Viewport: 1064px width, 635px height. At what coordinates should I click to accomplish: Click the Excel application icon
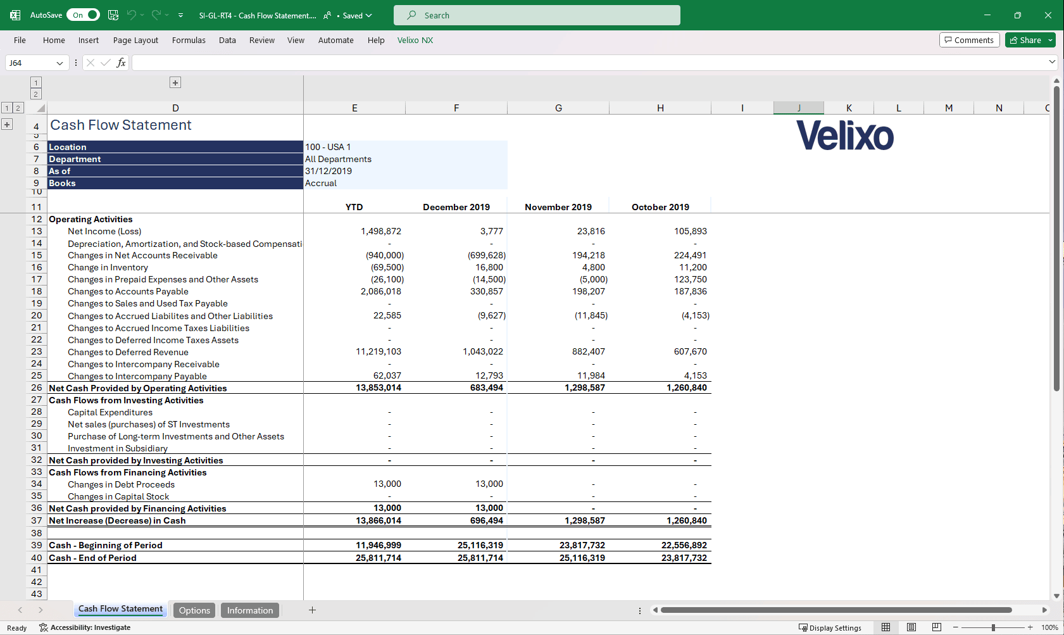pyautogui.click(x=15, y=15)
